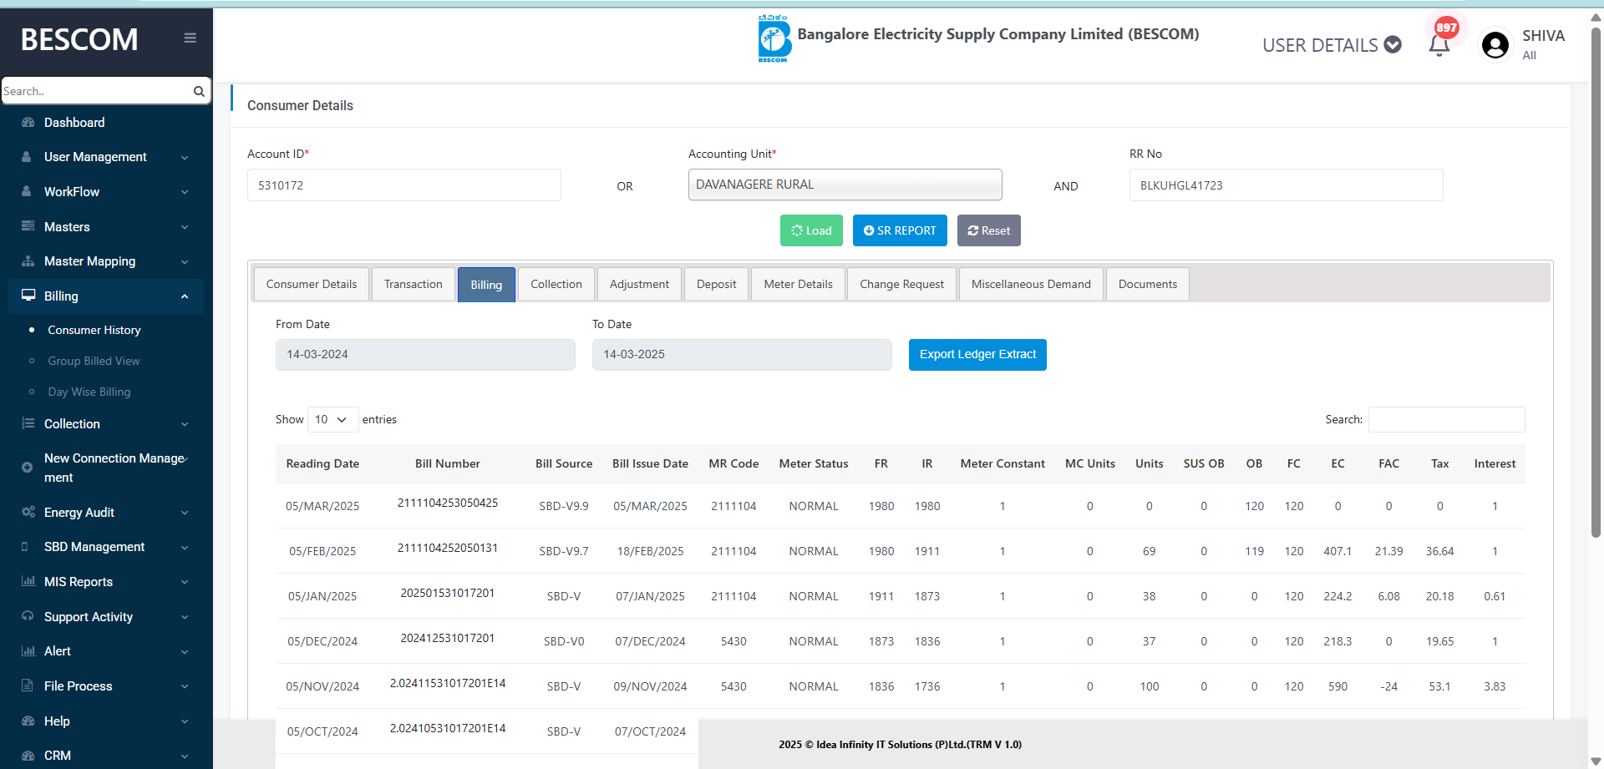
Task: Open Consumer History submenu link
Action: pos(94,330)
